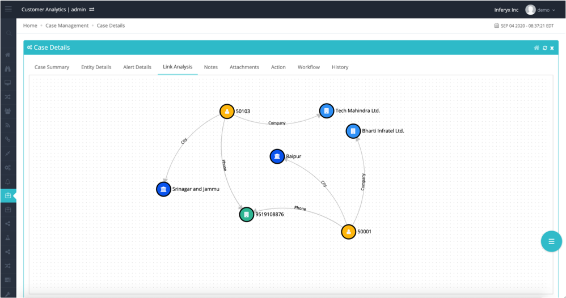Open the gears icon in the sidebar

[x=8, y=167]
